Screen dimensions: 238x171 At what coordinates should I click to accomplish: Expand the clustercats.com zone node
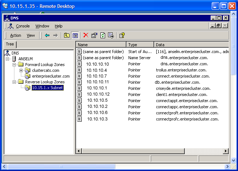click(21, 70)
